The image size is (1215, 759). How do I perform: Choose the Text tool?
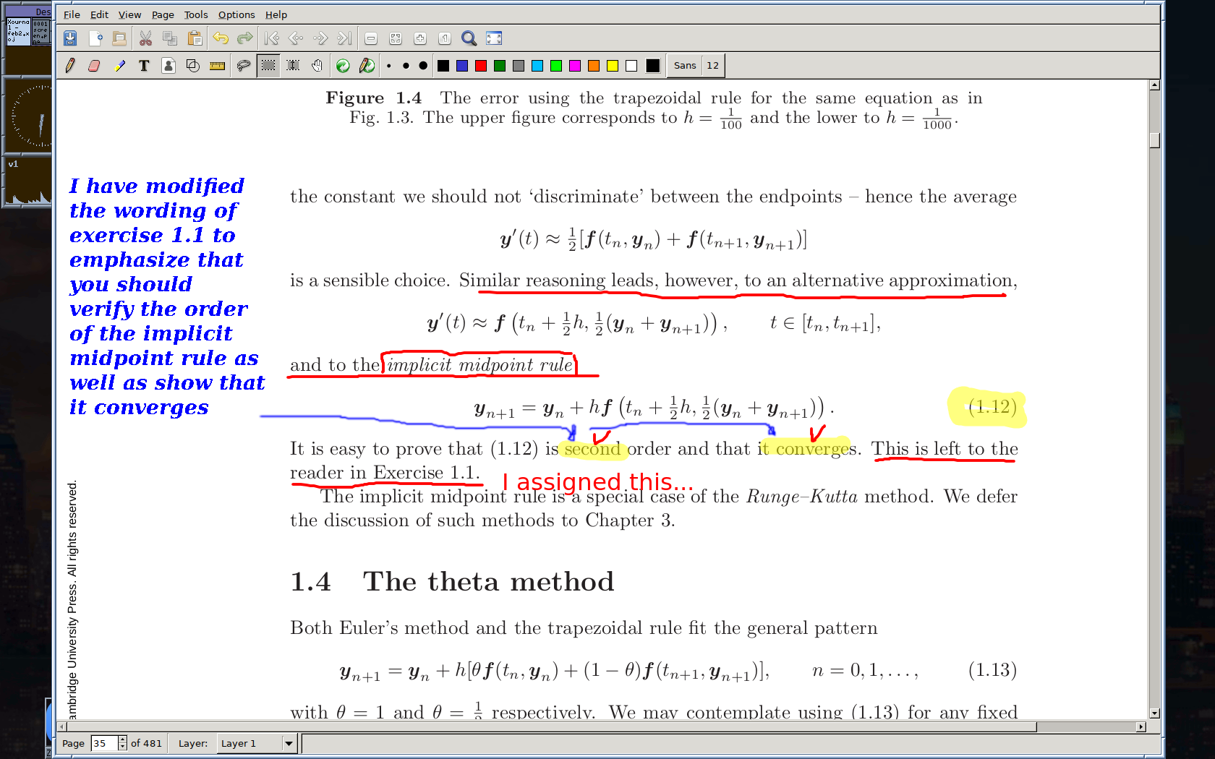coord(144,66)
